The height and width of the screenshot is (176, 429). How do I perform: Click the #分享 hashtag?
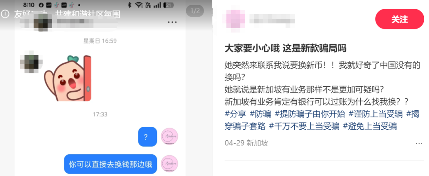pyautogui.click(x=235, y=114)
